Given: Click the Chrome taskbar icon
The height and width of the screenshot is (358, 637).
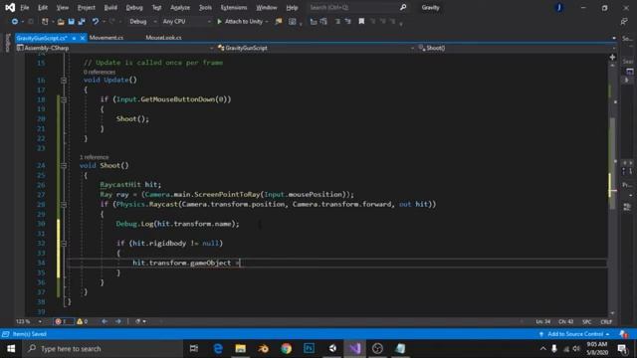Looking at the screenshot, I should coord(286,349).
